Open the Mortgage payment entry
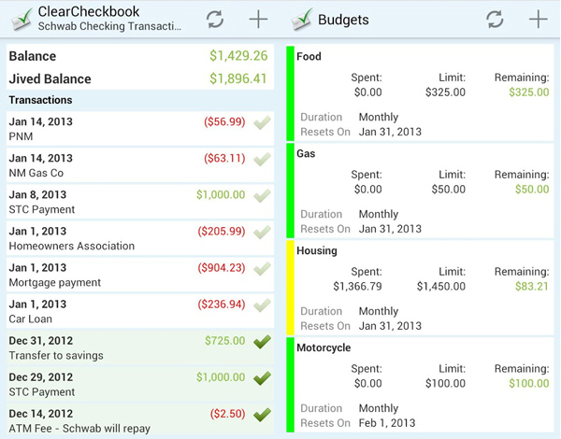This screenshot has height=439, width=561. [140, 275]
